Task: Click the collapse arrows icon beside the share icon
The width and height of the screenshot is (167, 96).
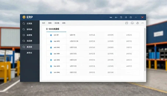Action: coord(142,23)
